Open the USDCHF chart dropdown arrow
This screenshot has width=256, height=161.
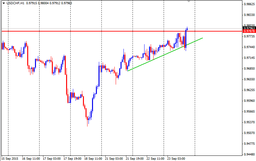(4, 3)
